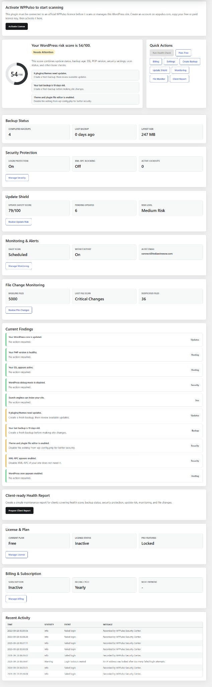Click finding 'WordPress cron appears enabled'

[104, 476]
